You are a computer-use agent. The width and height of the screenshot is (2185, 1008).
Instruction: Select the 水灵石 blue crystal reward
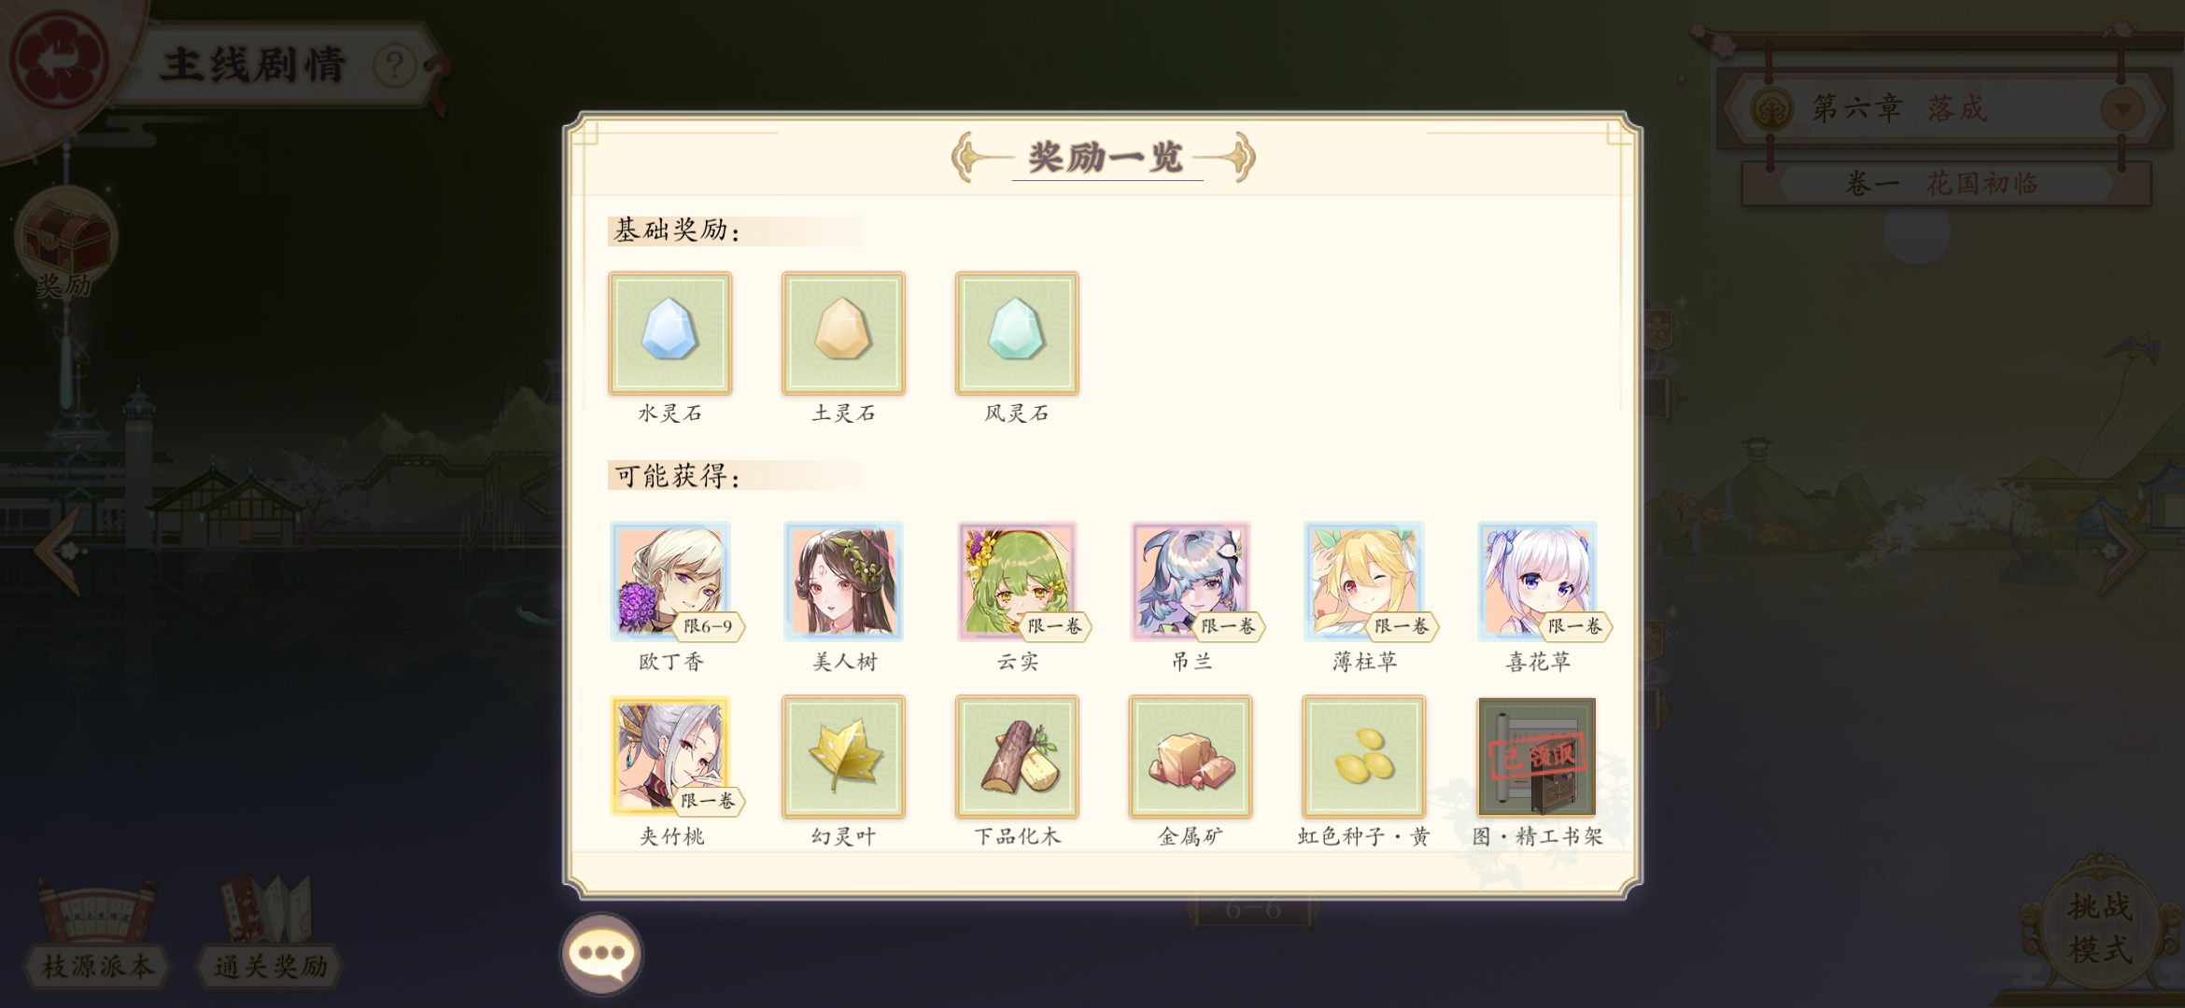[670, 333]
